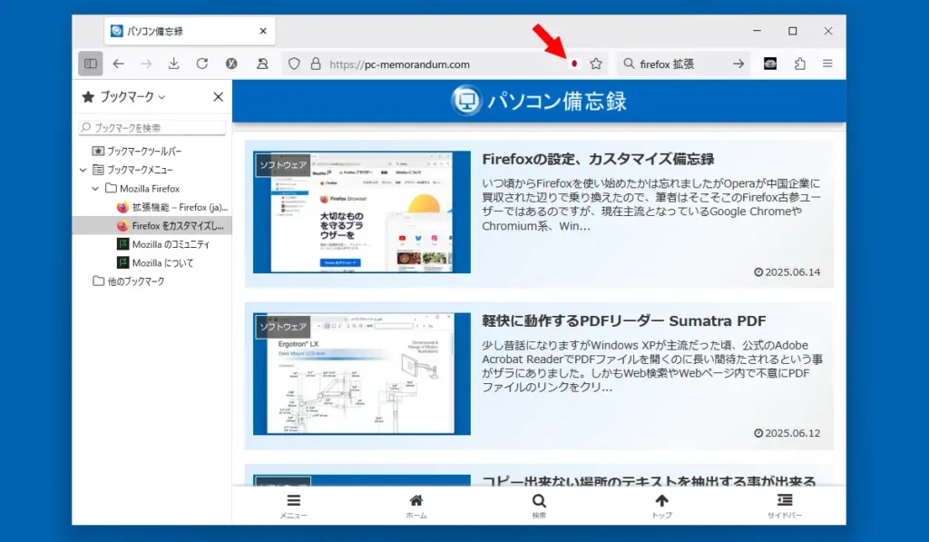Toggle the sidebar with the sidebar toolbar icon
The height and width of the screenshot is (542, 929).
91,64
